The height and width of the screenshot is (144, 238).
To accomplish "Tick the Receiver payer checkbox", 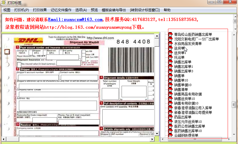I will pyautogui.click(x=45, y=52).
